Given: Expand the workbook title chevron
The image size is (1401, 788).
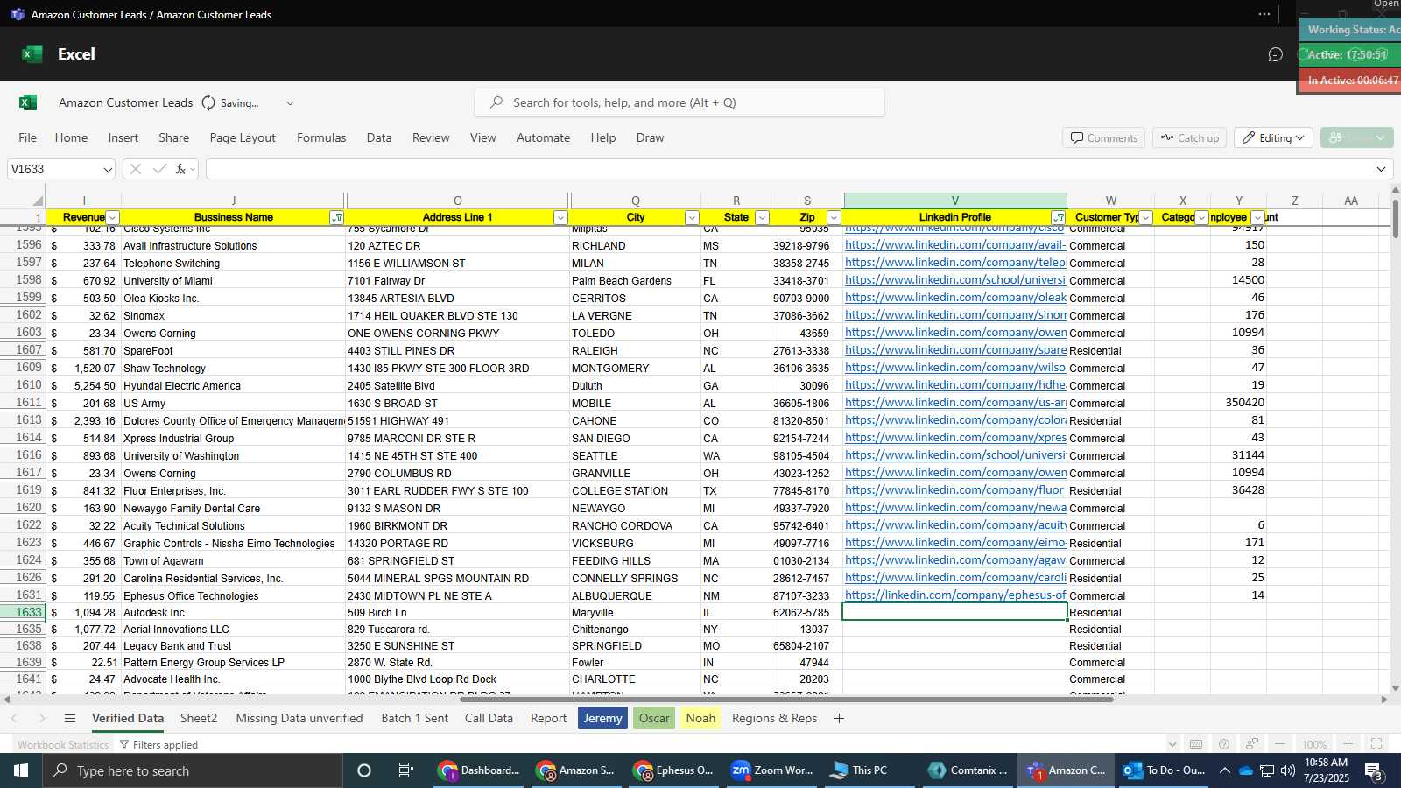Looking at the screenshot, I should (290, 102).
